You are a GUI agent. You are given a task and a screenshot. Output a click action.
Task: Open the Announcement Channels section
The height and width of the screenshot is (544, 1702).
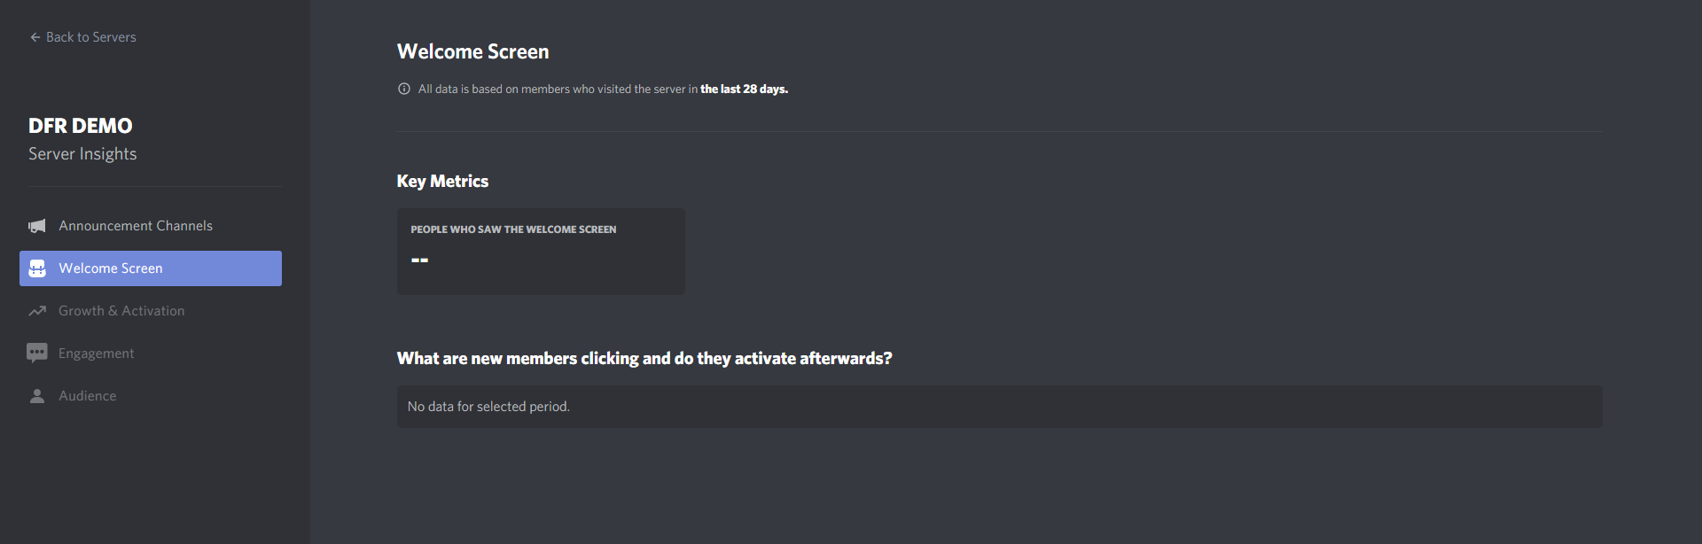coord(151,226)
